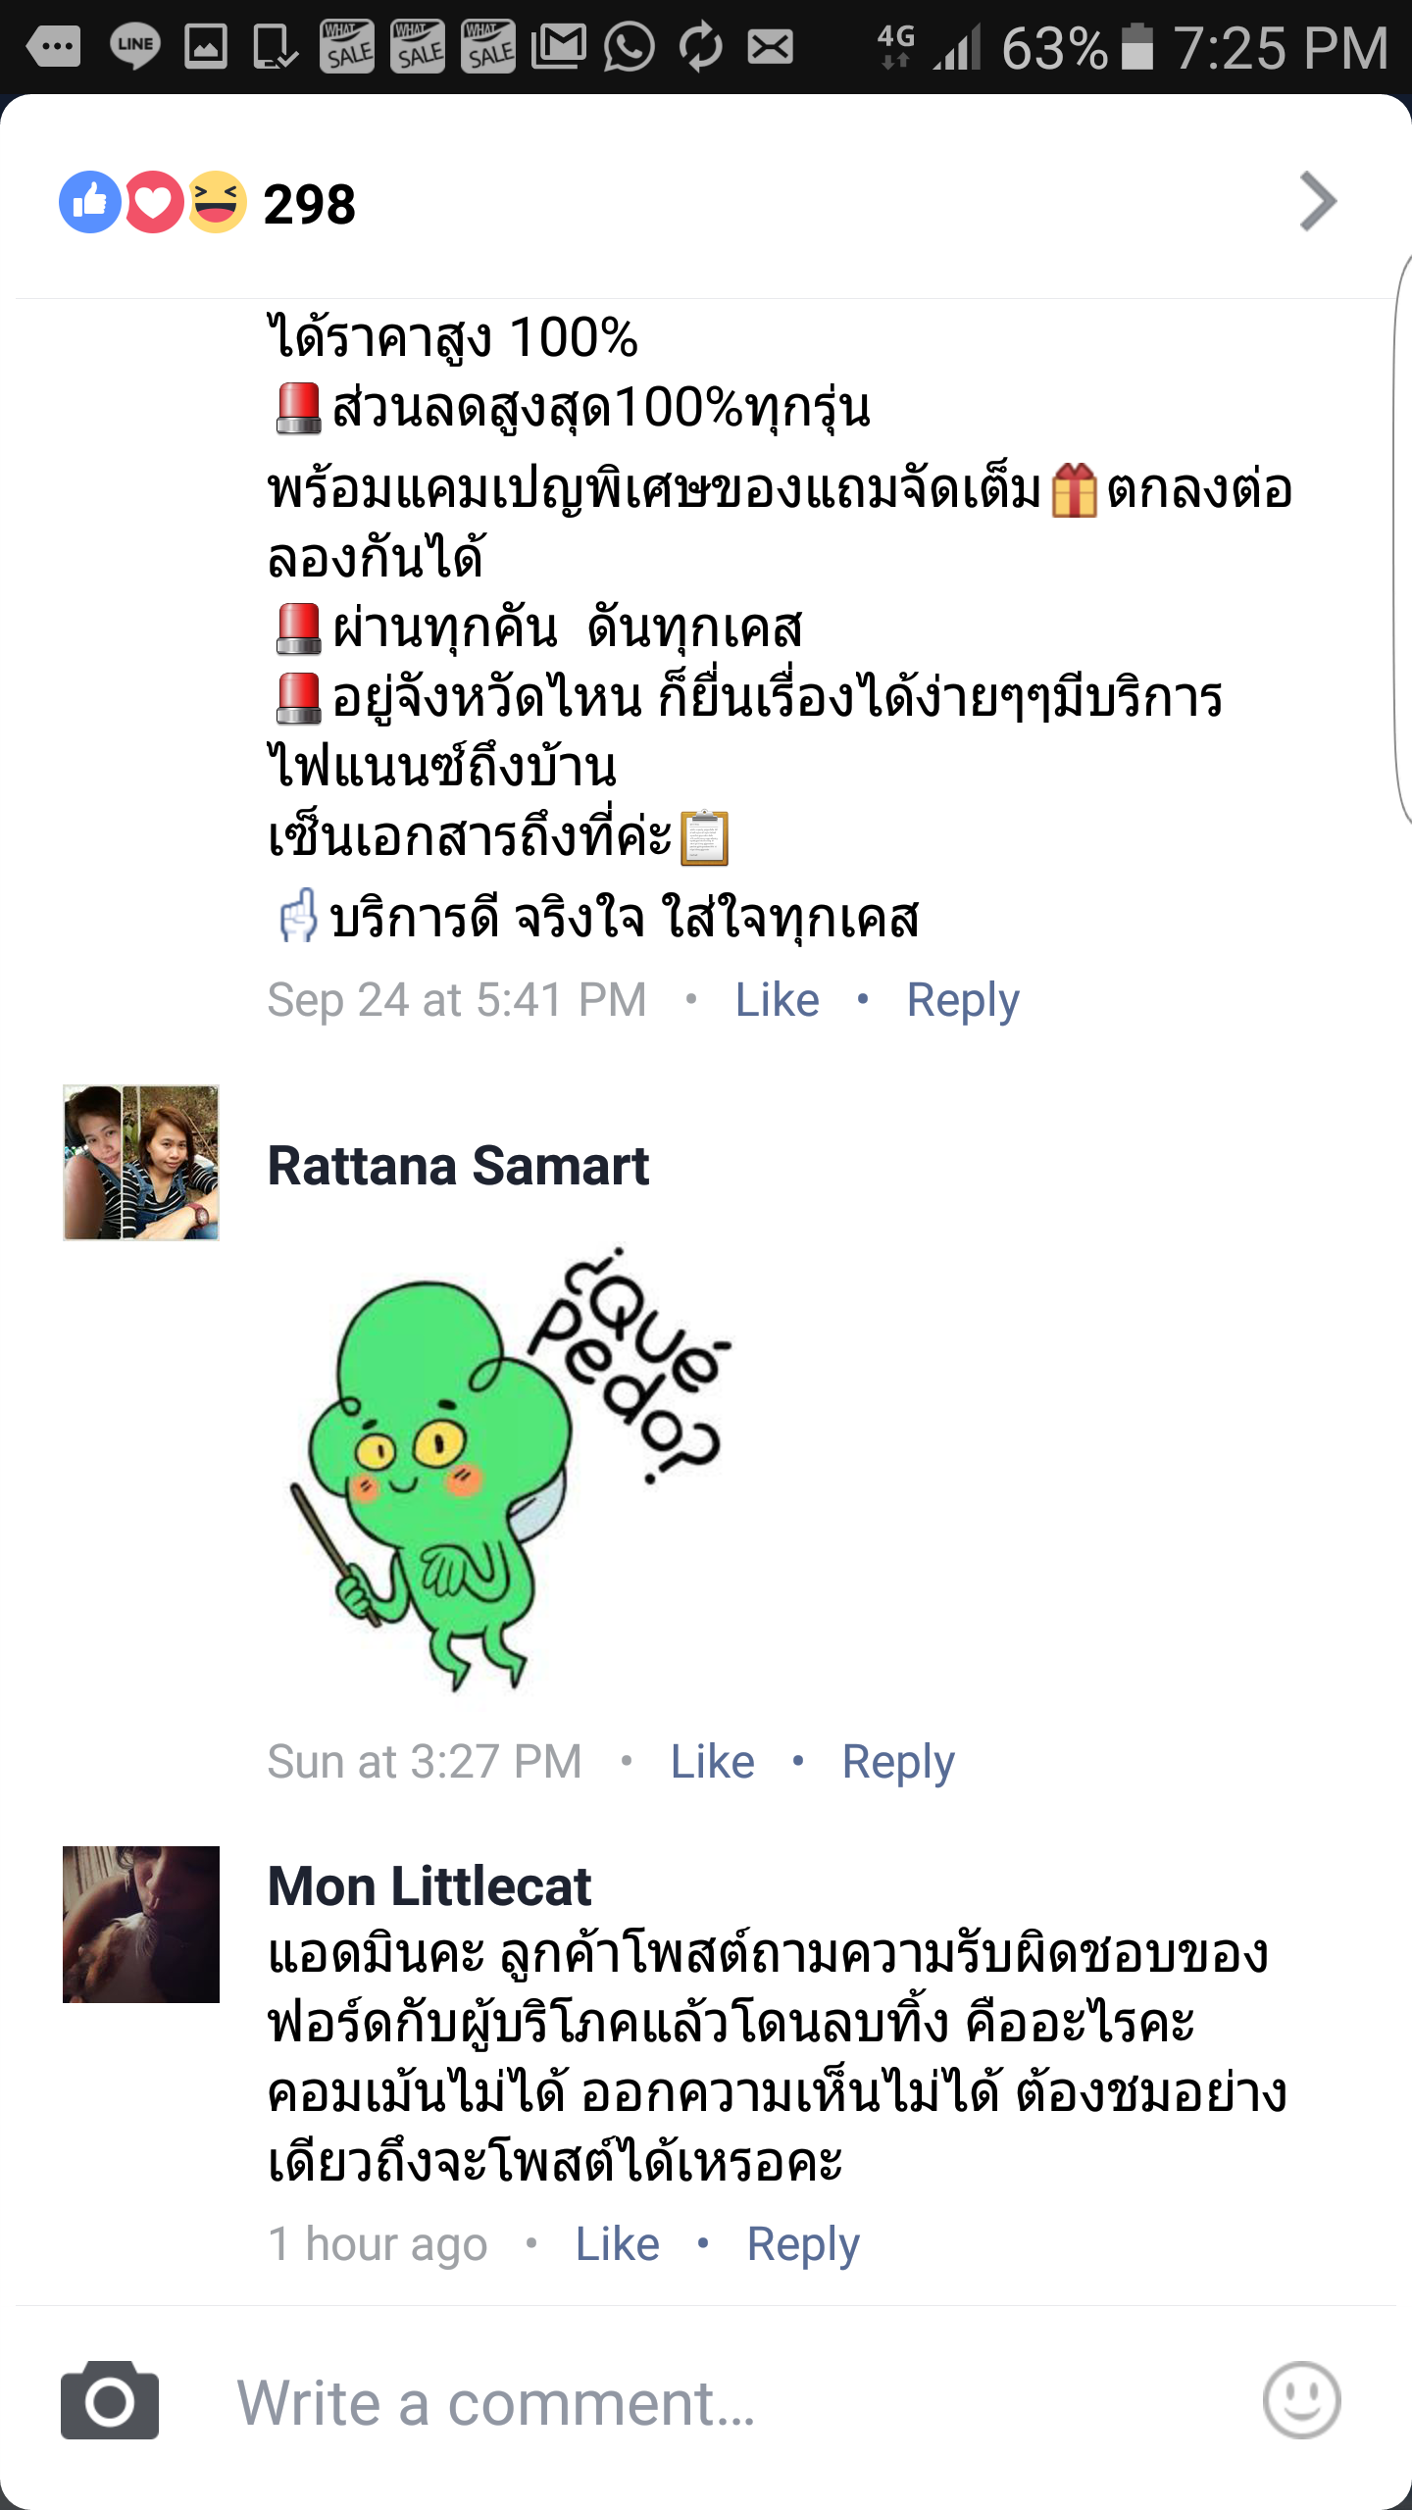This screenshot has width=1412, height=2510.
Task: Tap the mail envelope status icon
Action: 771,46
